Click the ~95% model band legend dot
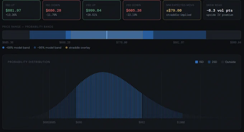The image size is (244, 132). [x=35, y=47]
